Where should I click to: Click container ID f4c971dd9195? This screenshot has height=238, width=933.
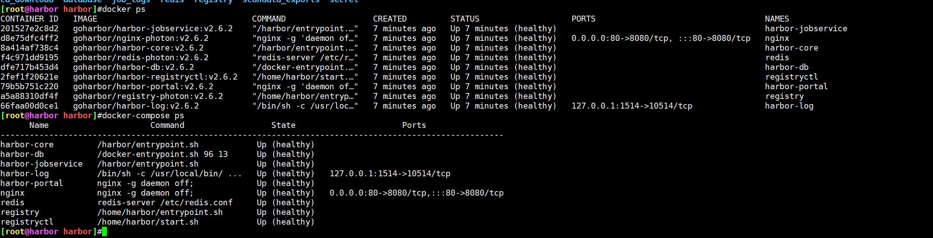point(29,58)
